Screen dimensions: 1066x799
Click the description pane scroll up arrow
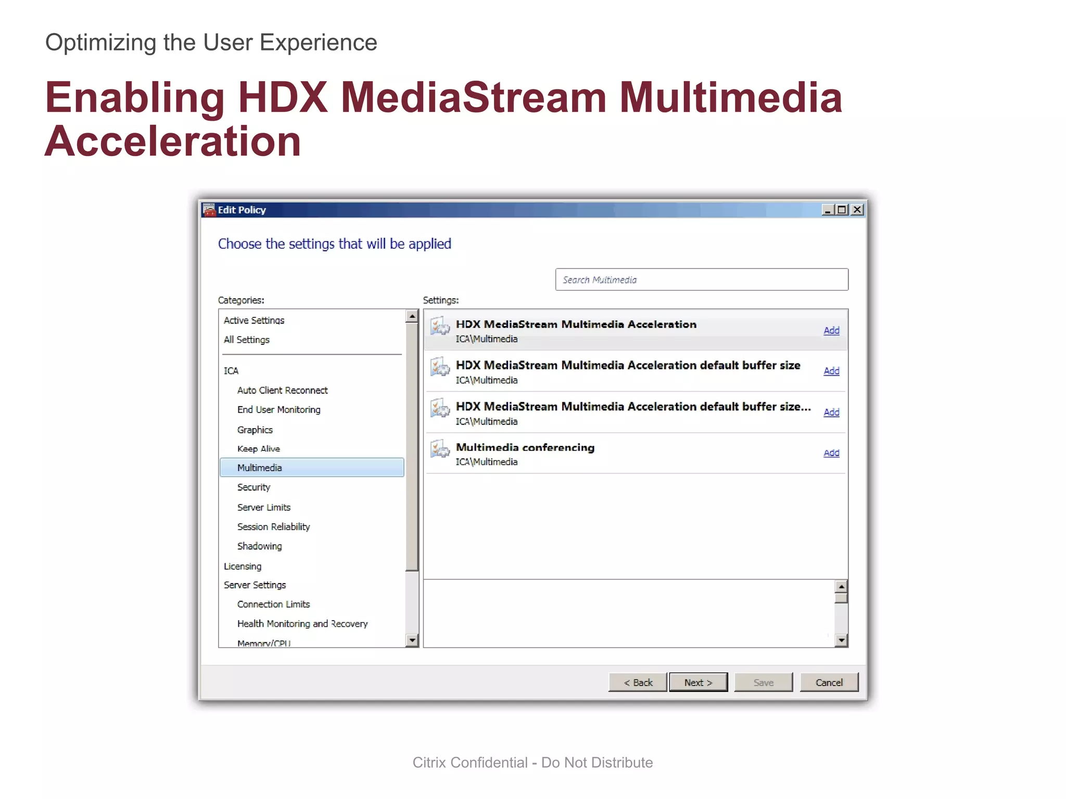pos(841,586)
